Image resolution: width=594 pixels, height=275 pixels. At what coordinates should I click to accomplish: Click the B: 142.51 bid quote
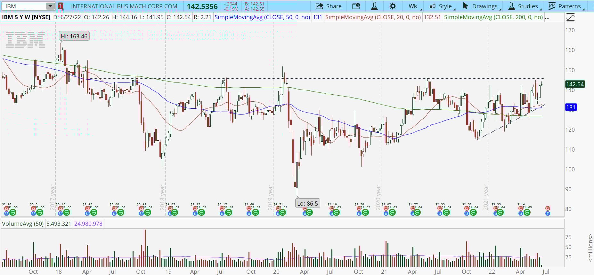(x=255, y=4)
